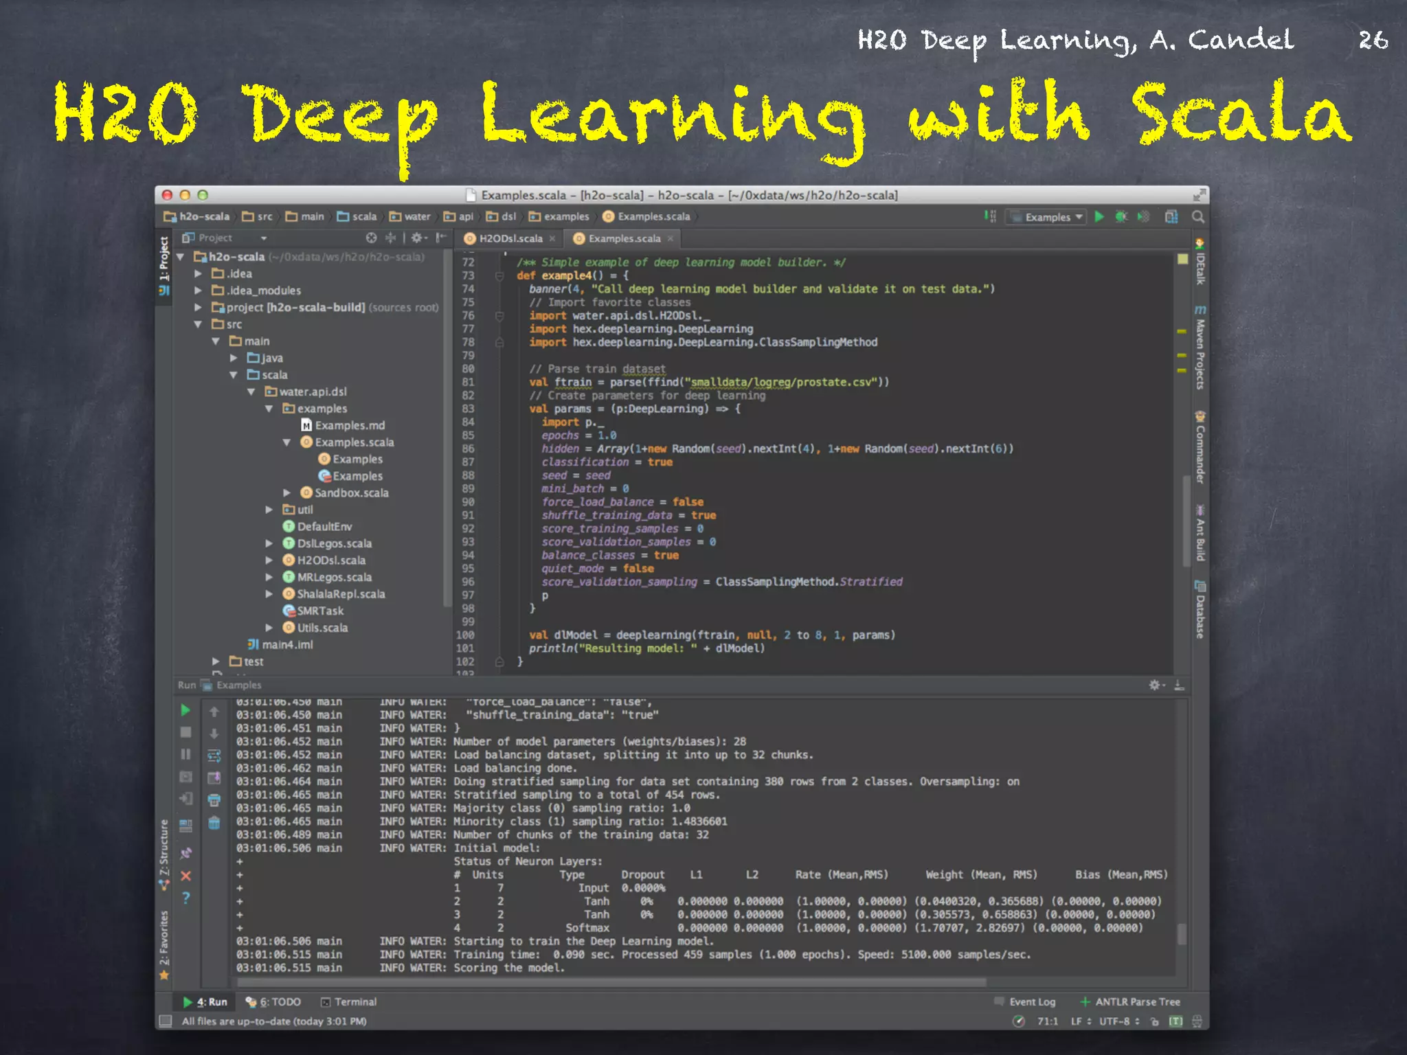Rerun Examples with green arrow in Run panel
Screen dimensions: 1407x1055
tap(185, 710)
